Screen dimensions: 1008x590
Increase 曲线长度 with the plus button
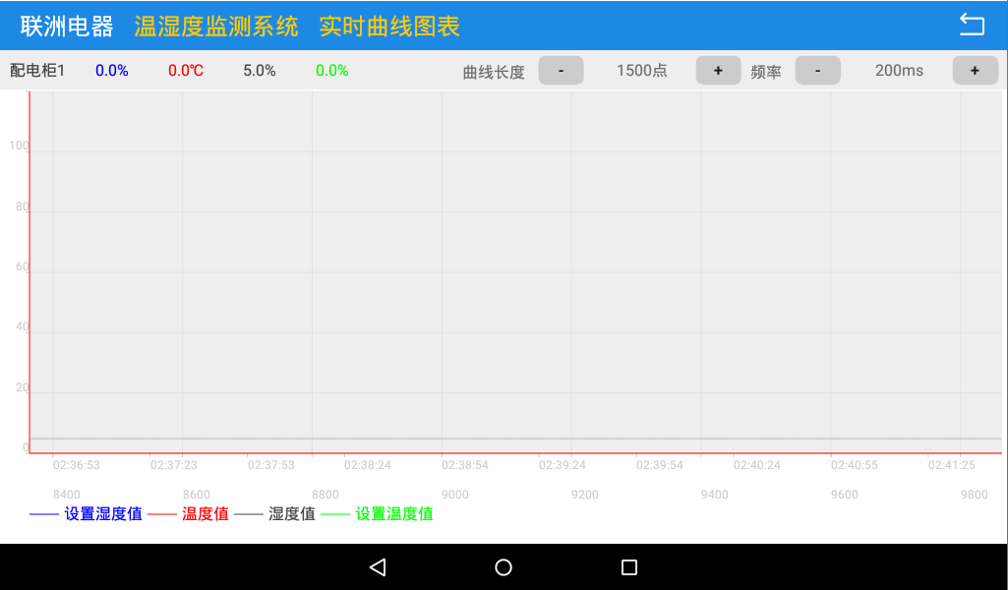tap(718, 70)
